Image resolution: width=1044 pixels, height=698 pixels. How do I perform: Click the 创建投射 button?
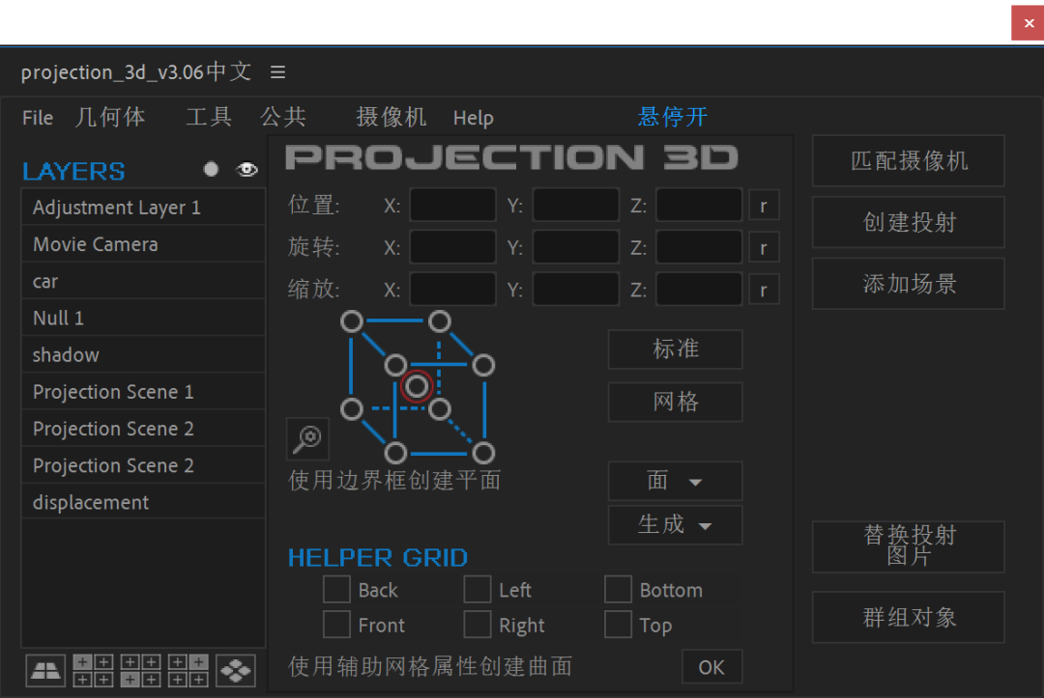[908, 222]
